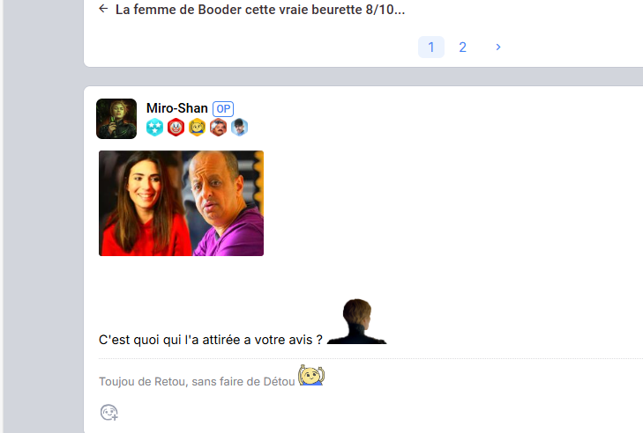The width and height of the screenshot is (643, 433).
Task: Click the hands-up emoji in the signature
Action: click(x=311, y=375)
